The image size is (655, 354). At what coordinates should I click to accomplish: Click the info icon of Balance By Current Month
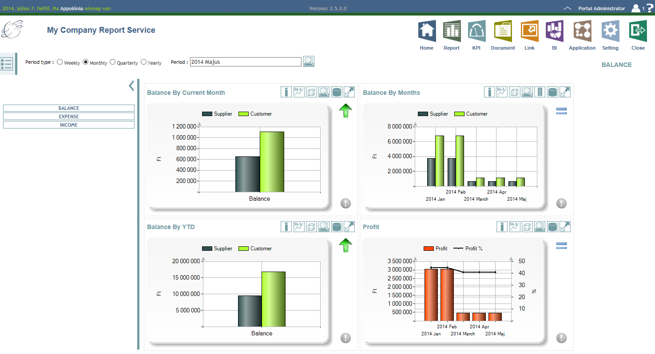click(286, 92)
